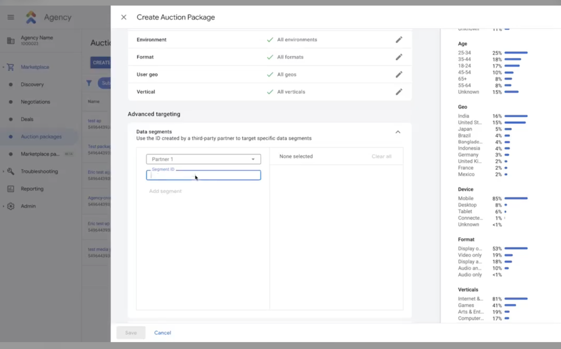This screenshot has height=349, width=561.
Task: Expand the Admin menu arrow
Action: [3, 206]
